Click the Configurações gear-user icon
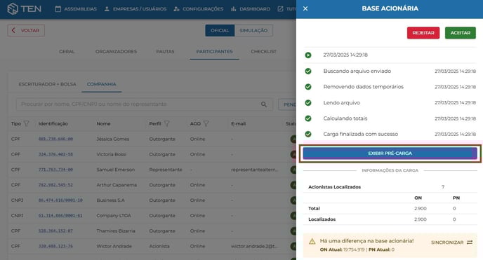The width and height of the screenshot is (483, 260). [x=176, y=9]
